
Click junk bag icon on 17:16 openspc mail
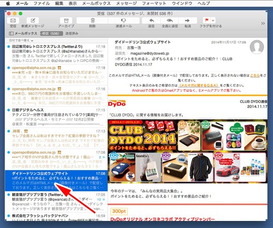(59, 89)
